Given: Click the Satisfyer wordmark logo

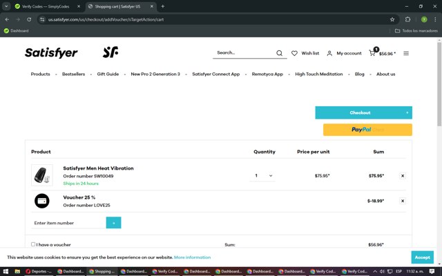Looking at the screenshot, I should tap(51, 52).
